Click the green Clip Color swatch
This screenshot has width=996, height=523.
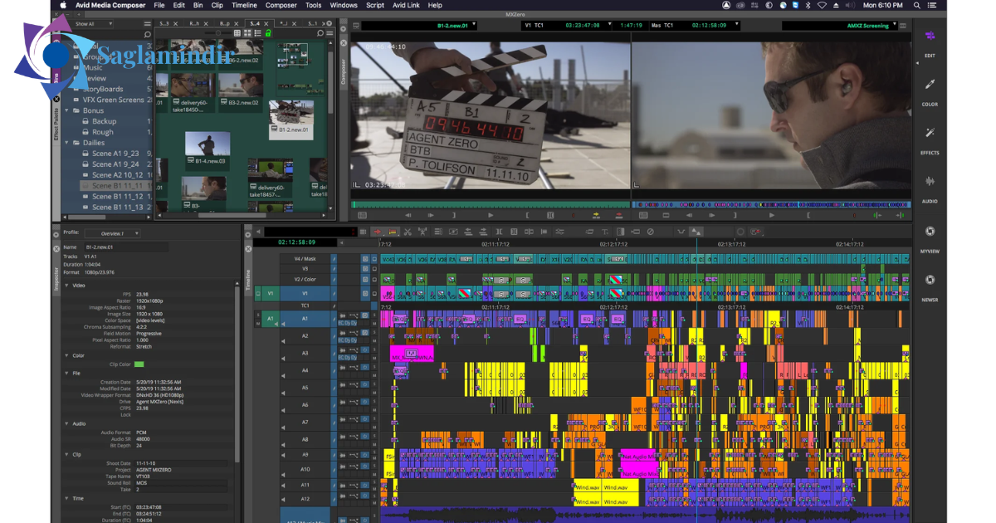[x=139, y=364]
